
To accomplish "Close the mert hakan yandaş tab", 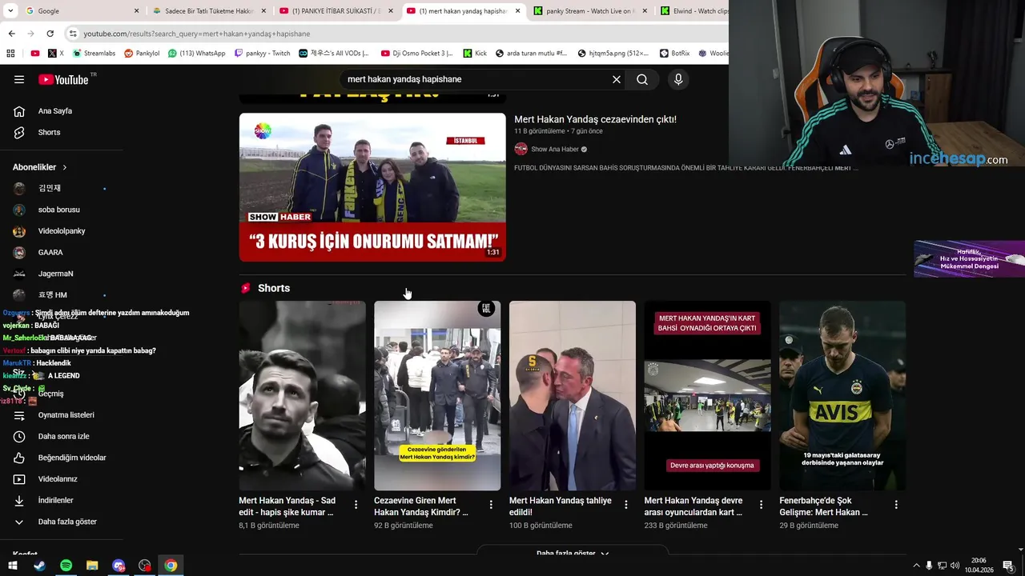I will pos(517,11).
